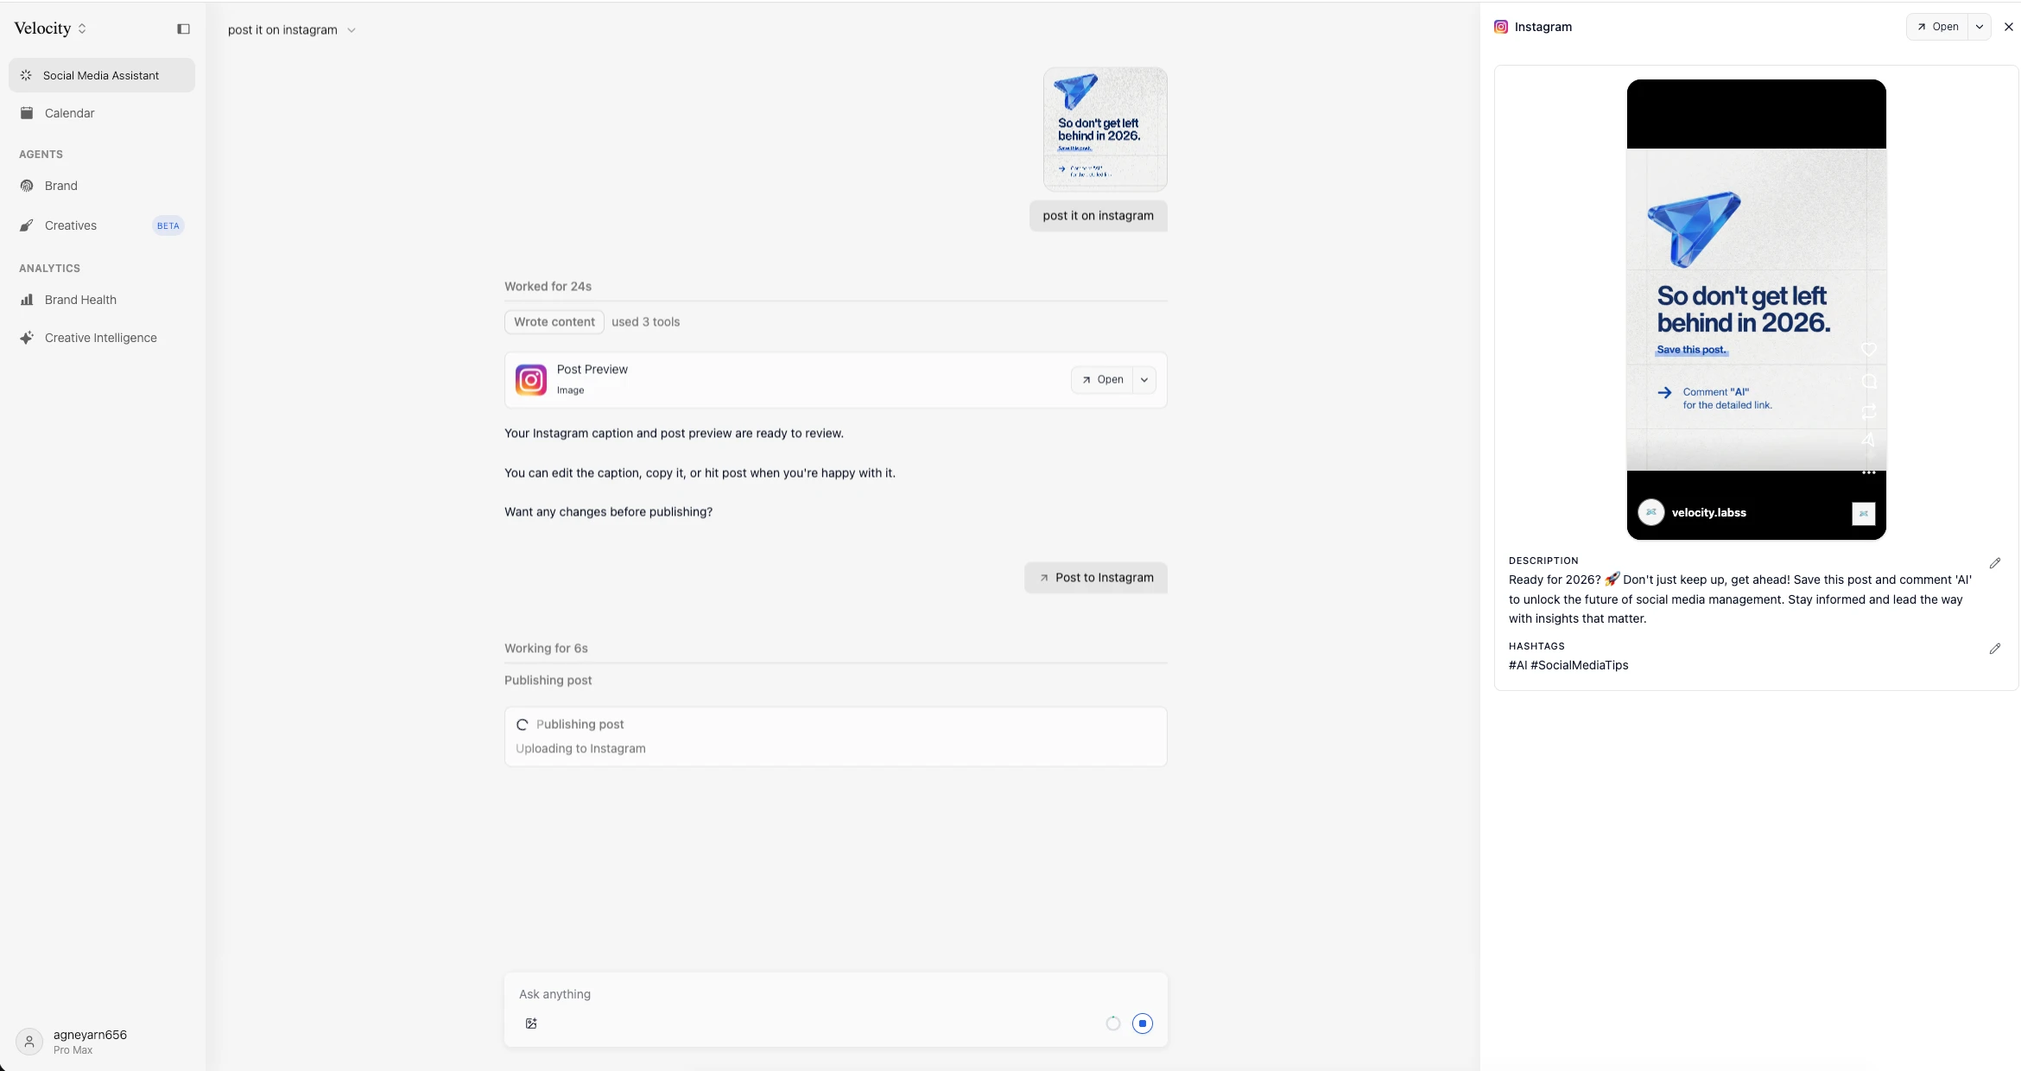Click the 'Working for 6s' label
Viewport: 2021px width, 1071px height.
tap(546, 649)
